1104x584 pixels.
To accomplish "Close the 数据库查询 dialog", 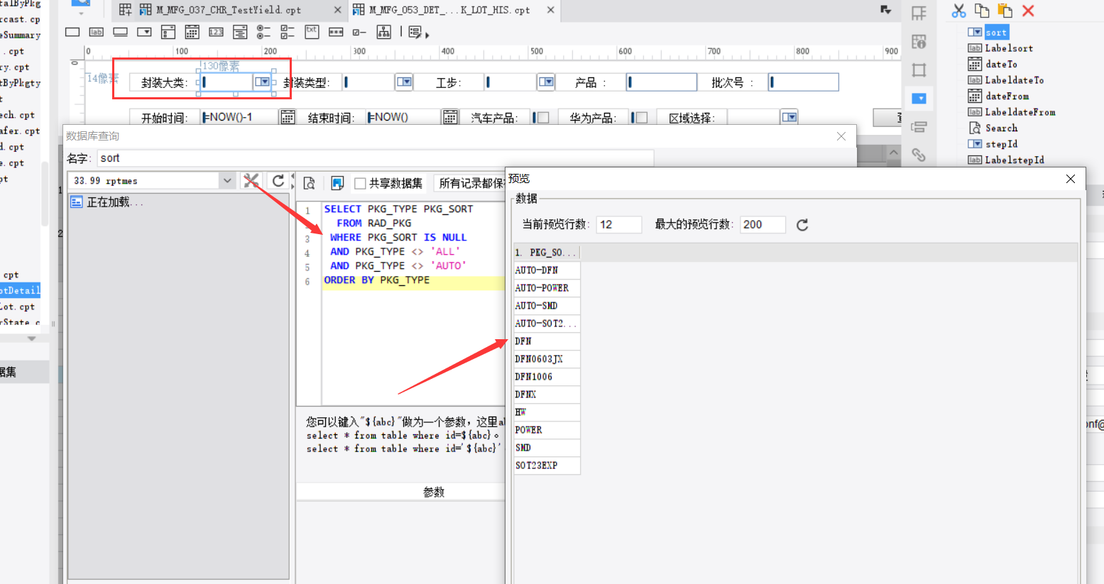I will point(841,136).
